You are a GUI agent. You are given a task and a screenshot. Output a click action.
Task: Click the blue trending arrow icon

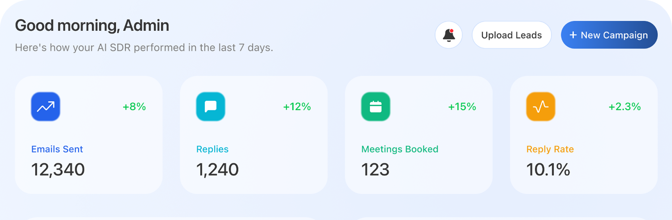(x=45, y=106)
